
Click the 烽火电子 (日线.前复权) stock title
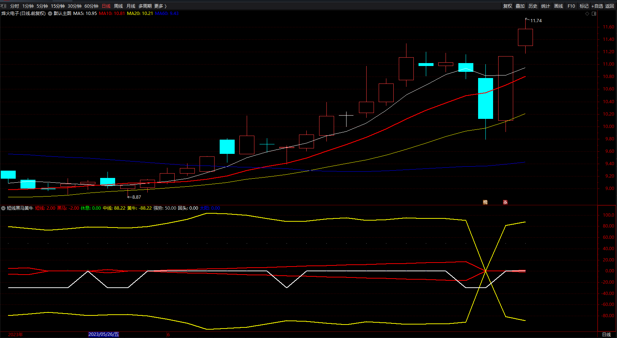click(23, 13)
